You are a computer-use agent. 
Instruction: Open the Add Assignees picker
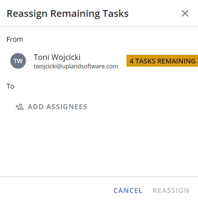pos(51,107)
